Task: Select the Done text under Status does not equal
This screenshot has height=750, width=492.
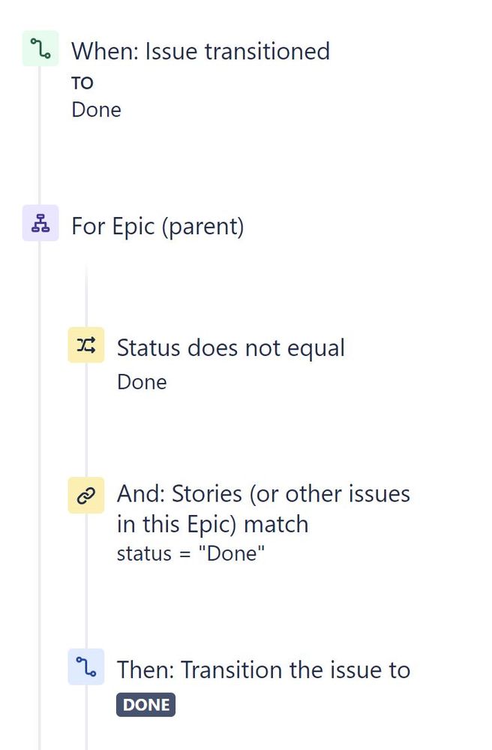Action: pos(140,381)
